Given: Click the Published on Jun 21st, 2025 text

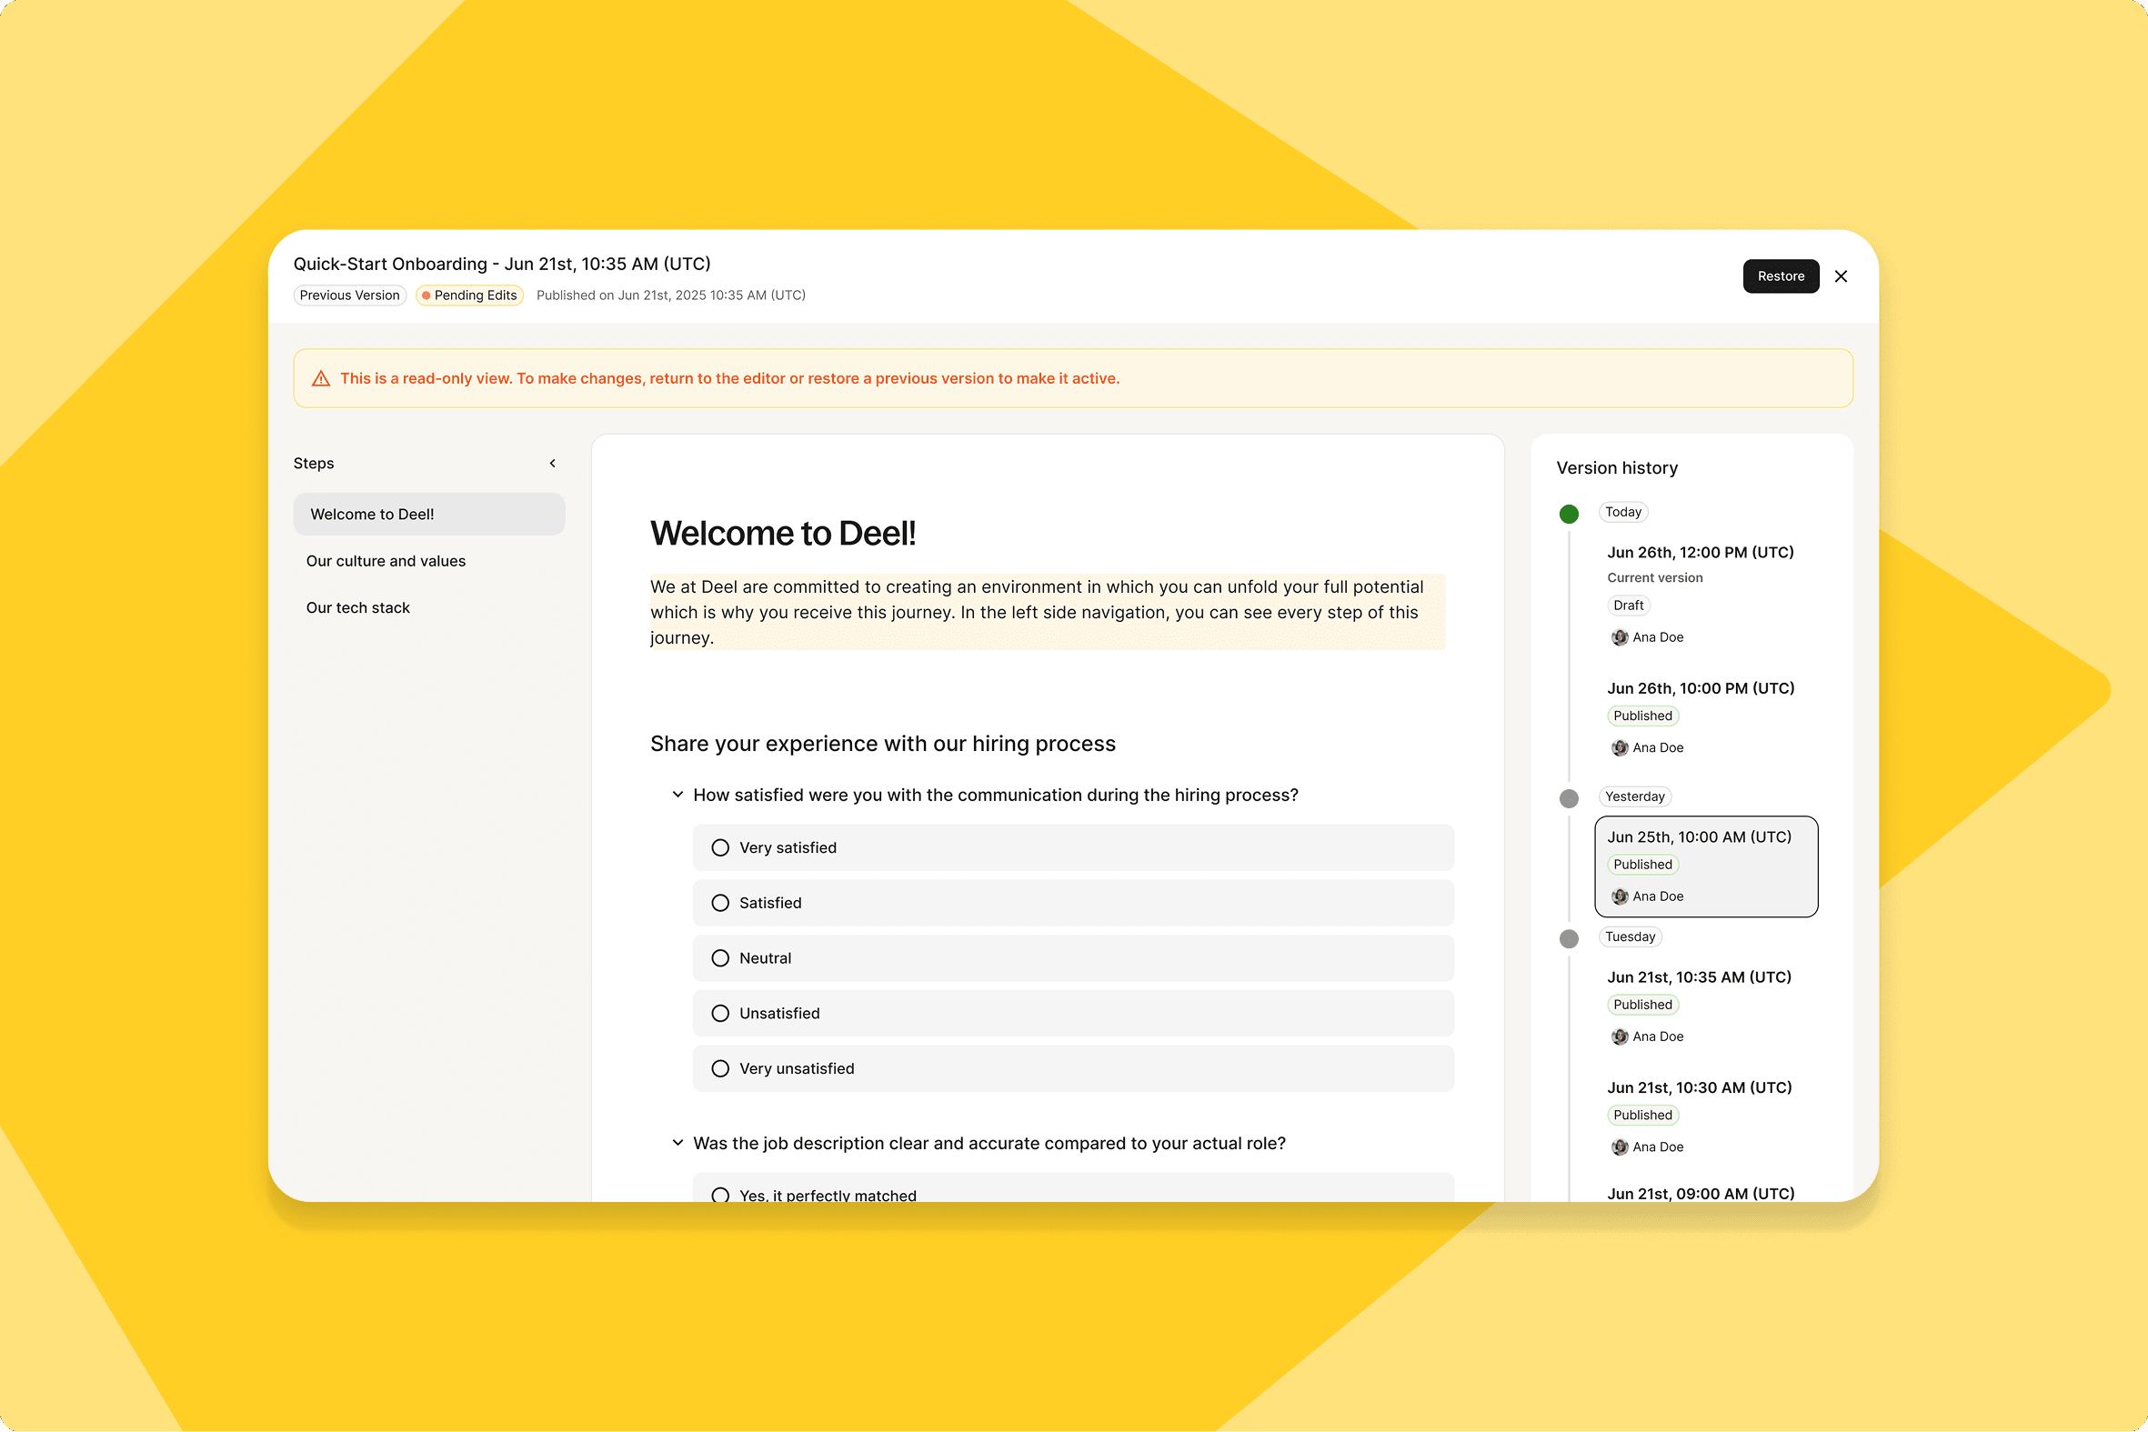Looking at the screenshot, I should pos(670,295).
